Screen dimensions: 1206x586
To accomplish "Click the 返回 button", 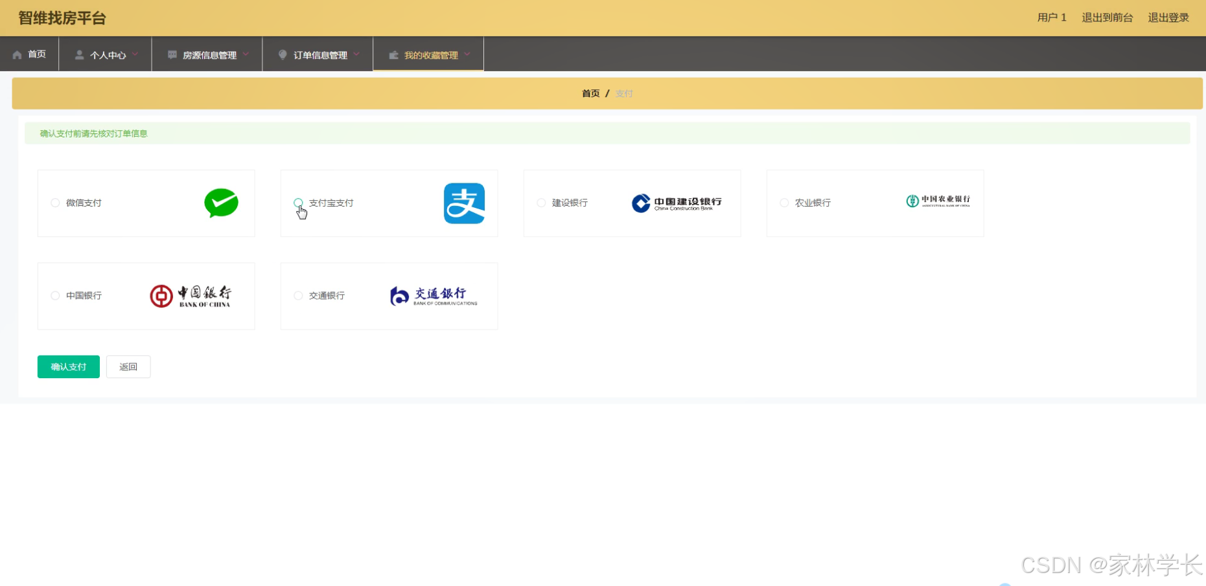I will pyautogui.click(x=128, y=366).
